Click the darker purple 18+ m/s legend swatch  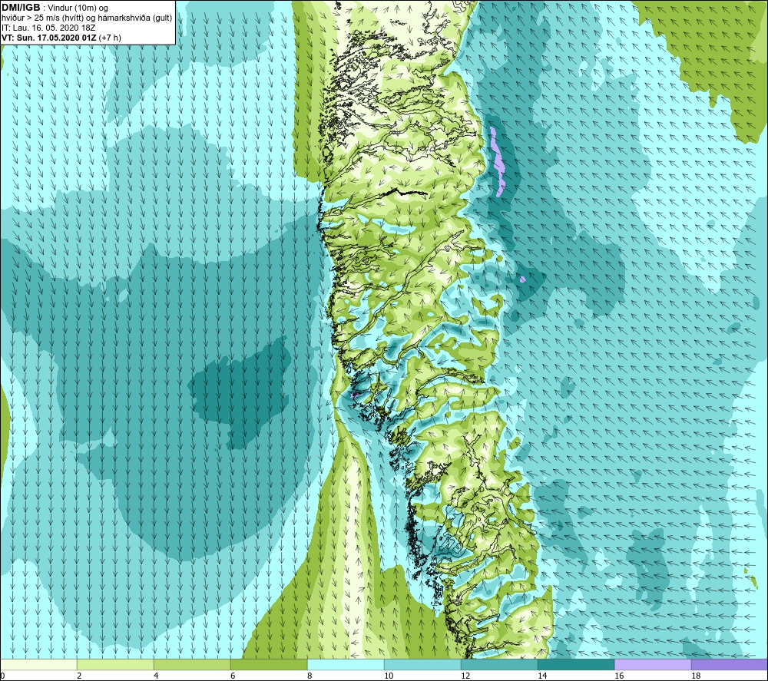730,664
